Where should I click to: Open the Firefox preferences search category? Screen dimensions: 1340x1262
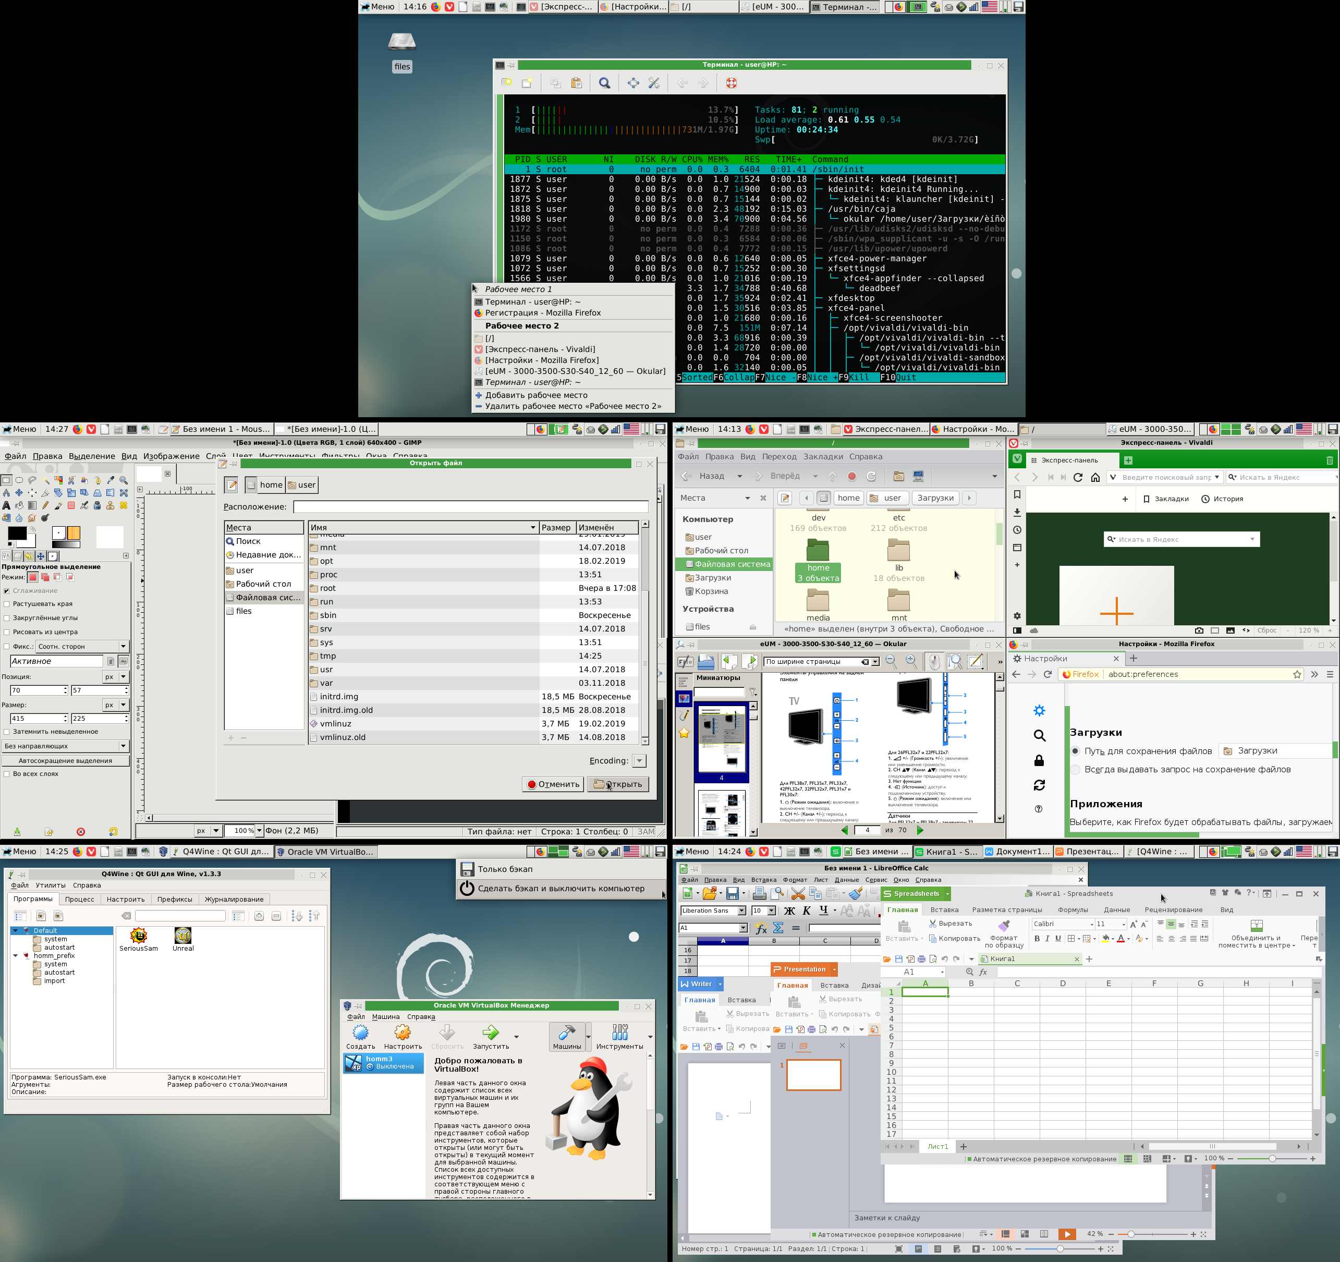[x=1039, y=735]
